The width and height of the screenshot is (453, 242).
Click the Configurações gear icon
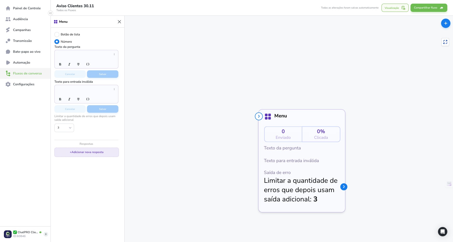8,84
